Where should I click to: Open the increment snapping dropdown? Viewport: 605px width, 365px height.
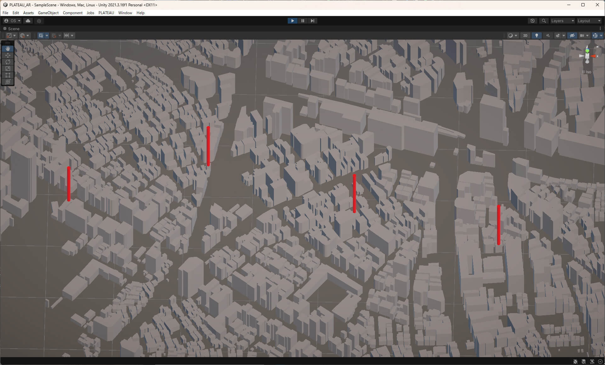(72, 36)
